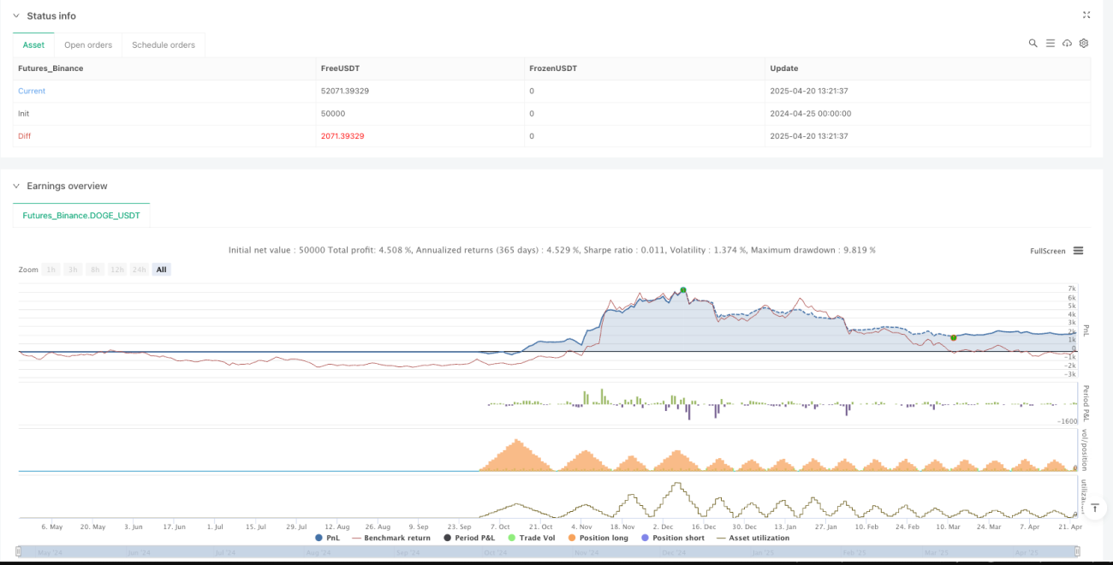Viewport: 1113px width, 565px height.
Task: Collapse the Earnings overview section
Action: tap(15, 186)
